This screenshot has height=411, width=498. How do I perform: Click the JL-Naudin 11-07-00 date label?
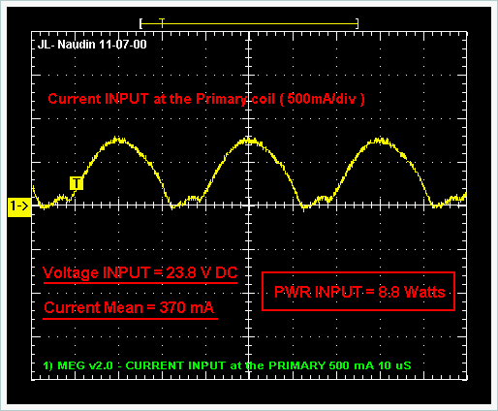tap(92, 45)
